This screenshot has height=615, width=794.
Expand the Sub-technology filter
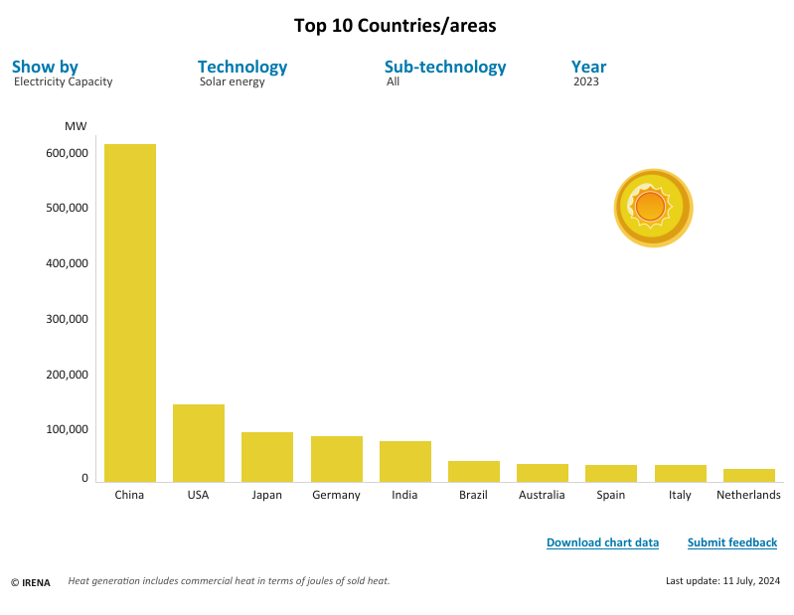[x=445, y=68]
